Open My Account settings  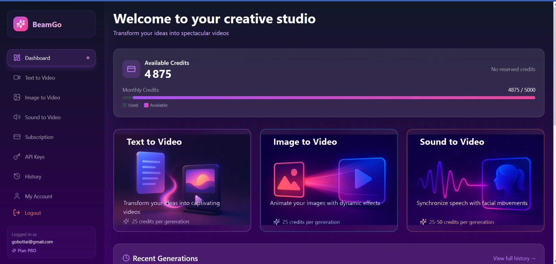[x=39, y=197]
